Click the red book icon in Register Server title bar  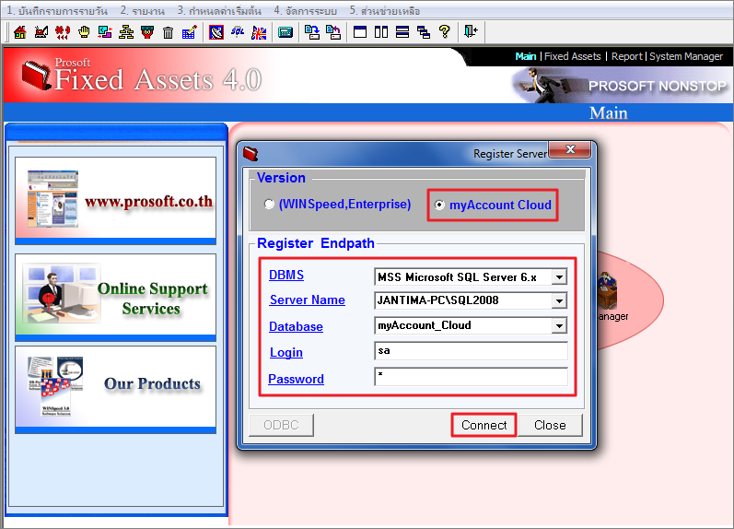tap(250, 153)
